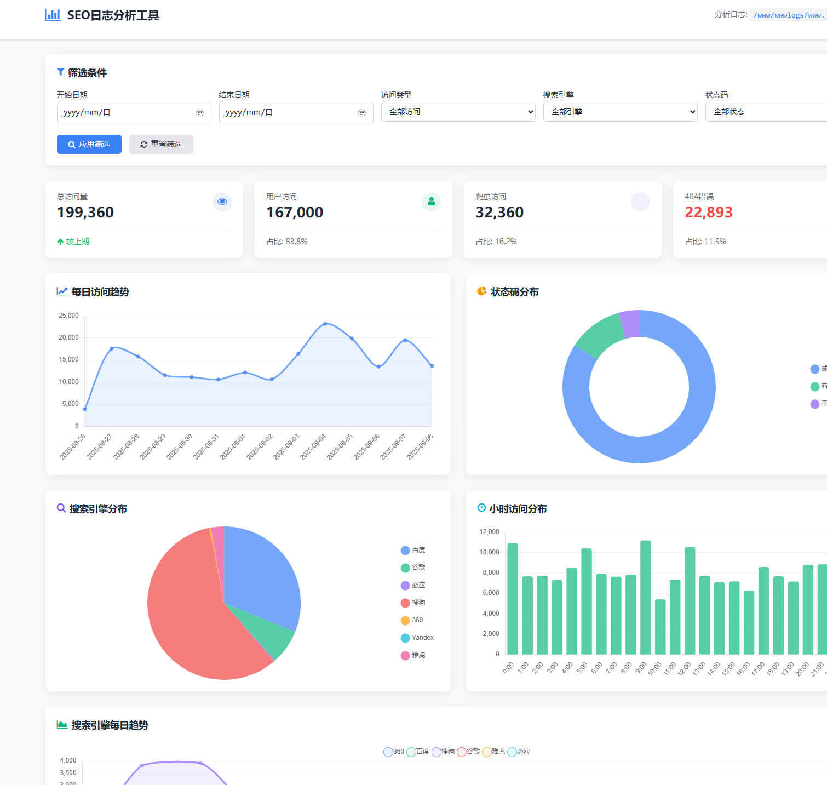Screen dimensions: 827x785
Task: Click the short 10:00 bar in the hourly chart
Action: tap(661, 627)
